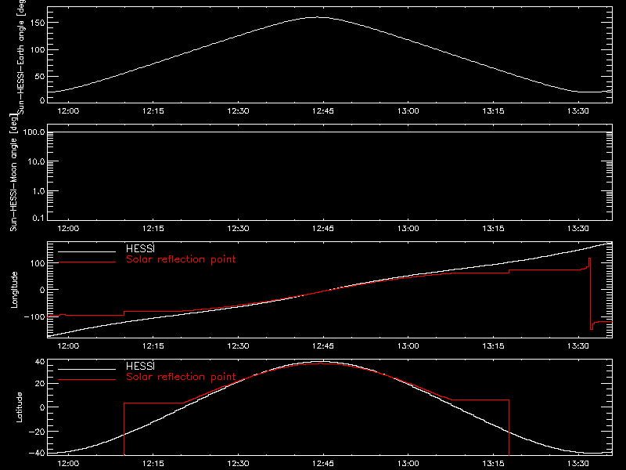
Task: Click 10.0 tick on Moon angle axis
Action: pyautogui.click(x=36, y=161)
